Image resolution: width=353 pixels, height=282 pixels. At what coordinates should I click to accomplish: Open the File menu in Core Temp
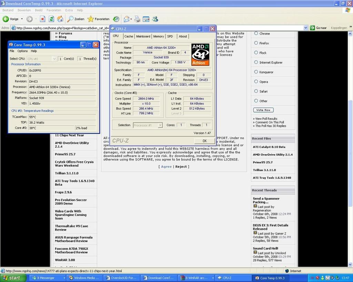[12, 51]
